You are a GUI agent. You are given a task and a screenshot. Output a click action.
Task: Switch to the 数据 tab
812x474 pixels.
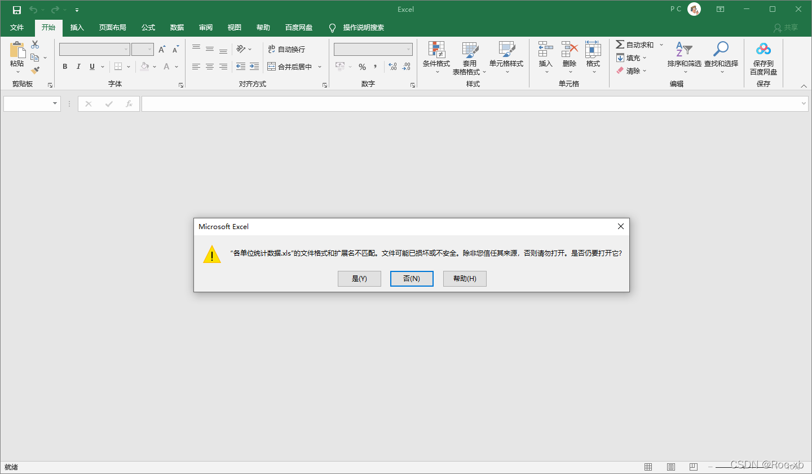click(177, 28)
